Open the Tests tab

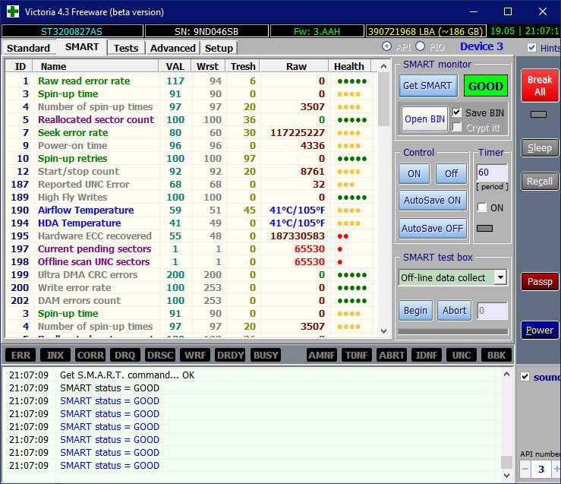(126, 48)
